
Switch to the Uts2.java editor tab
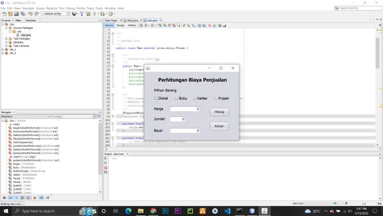(x=132, y=20)
